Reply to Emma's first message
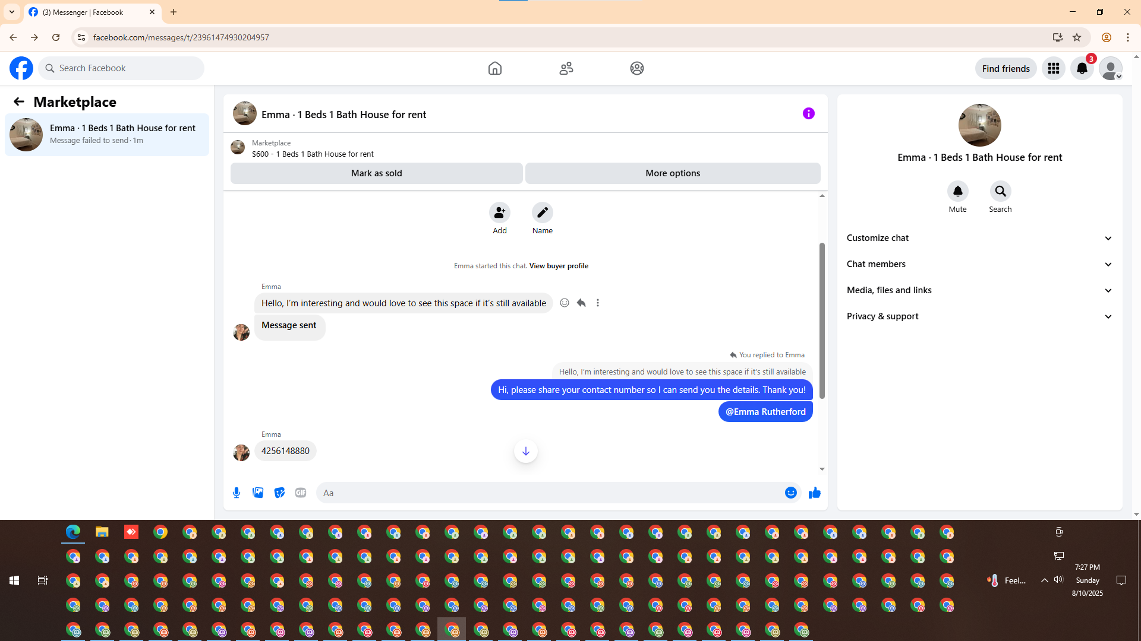This screenshot has height=641, width=1141. point(581,303)
